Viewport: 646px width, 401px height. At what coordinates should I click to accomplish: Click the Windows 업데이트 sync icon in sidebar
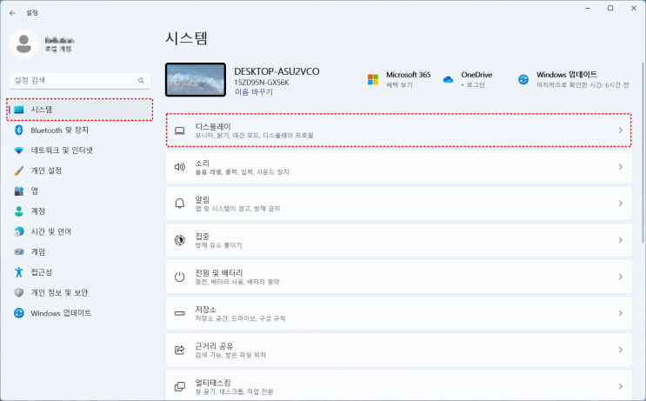point(19,313)
